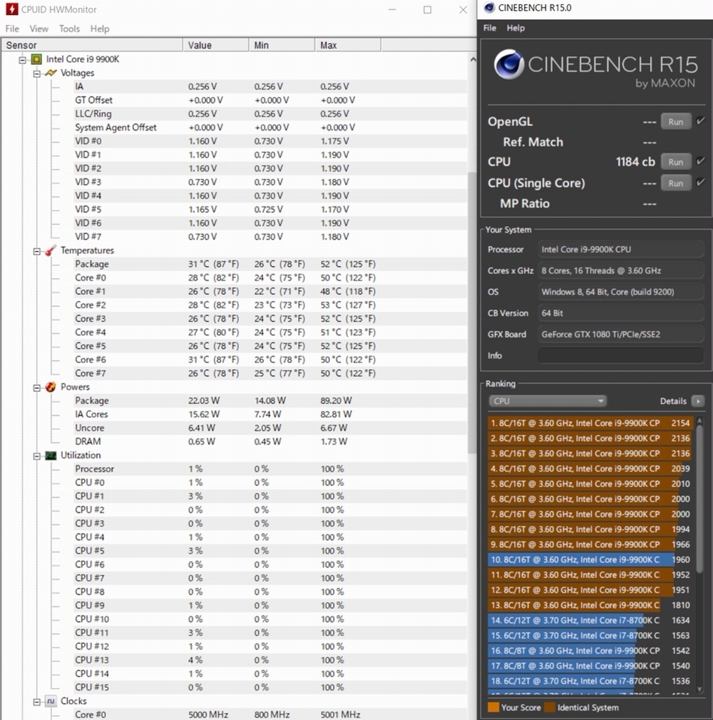Open the File menu in Cinebench
713x720 pixels.
490,28
